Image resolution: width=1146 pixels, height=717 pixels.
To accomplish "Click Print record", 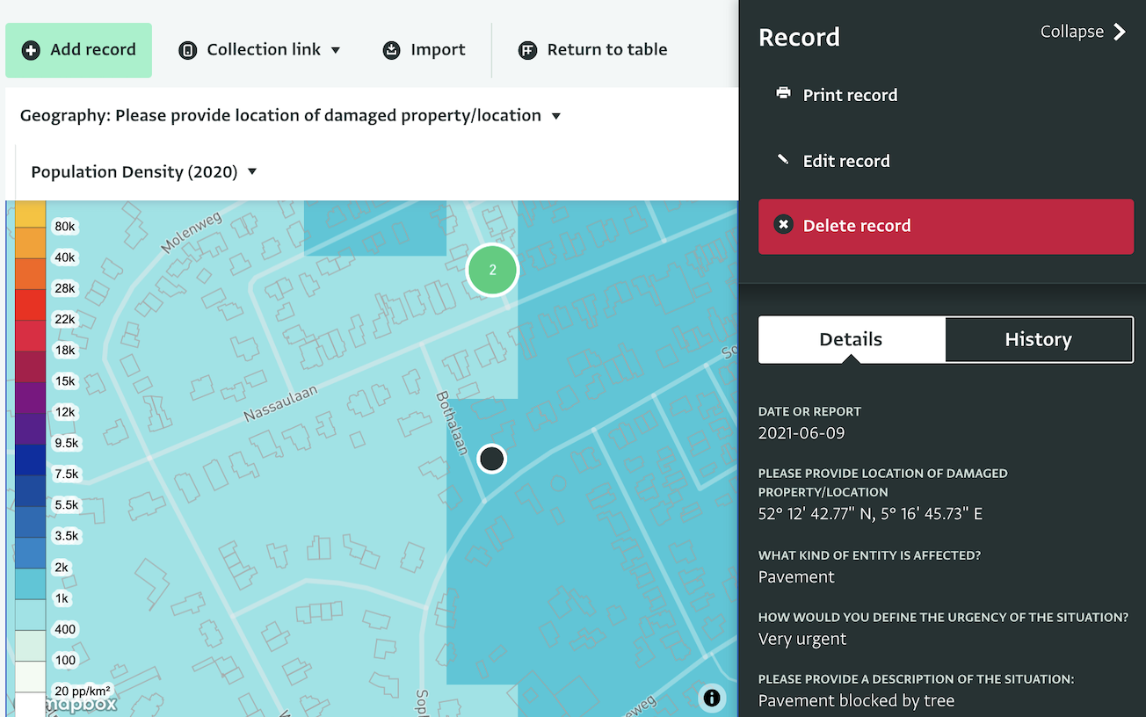I will pos(850,95).
